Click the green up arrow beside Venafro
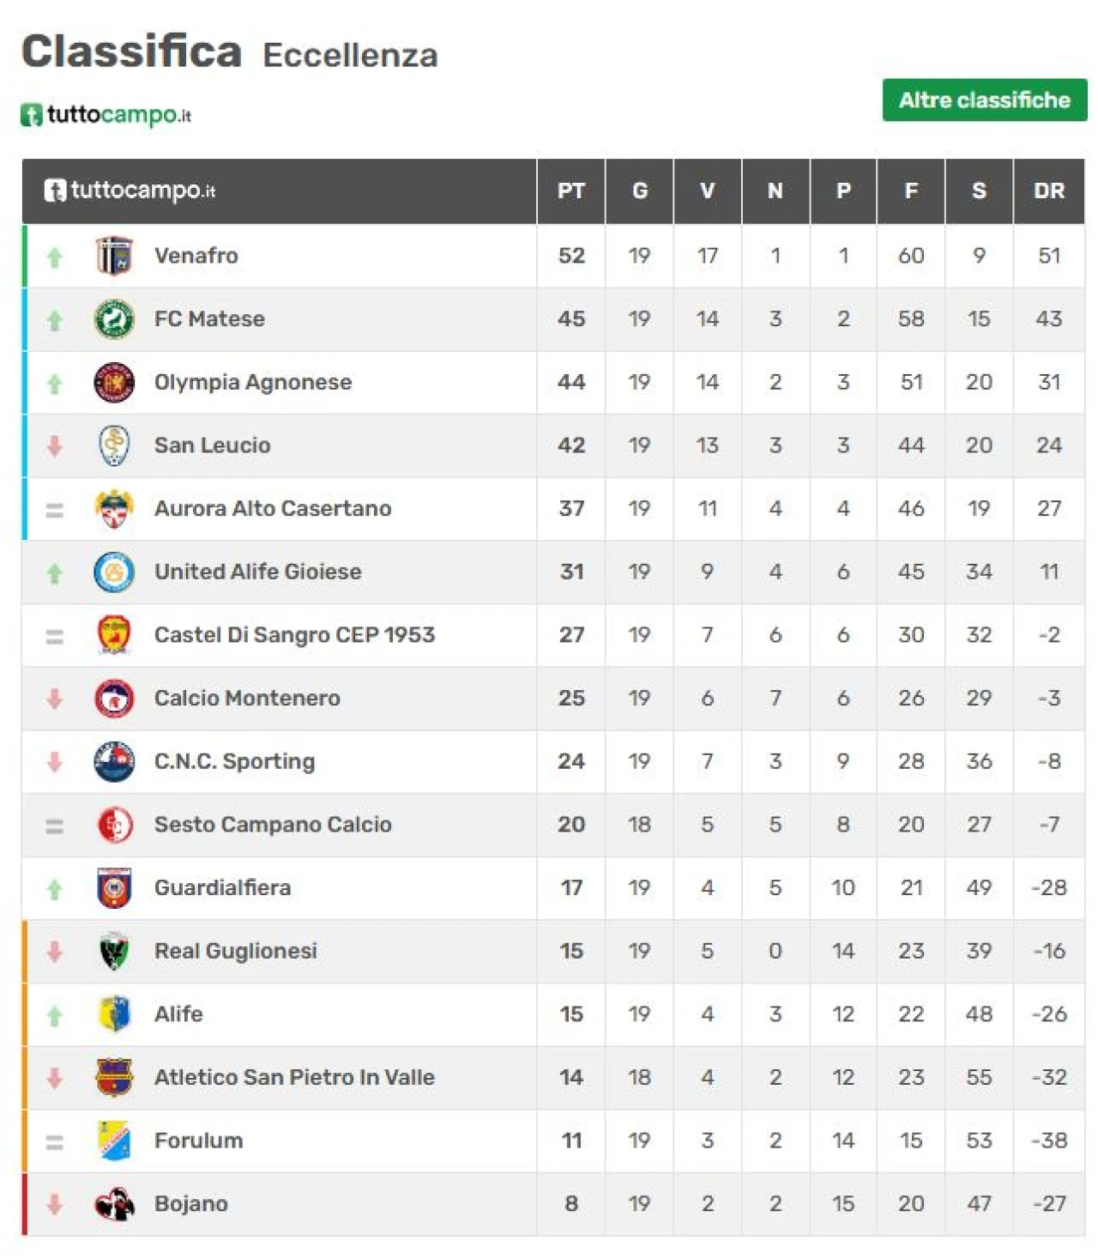The image size is (1098, 1259). tap(55, 257)
